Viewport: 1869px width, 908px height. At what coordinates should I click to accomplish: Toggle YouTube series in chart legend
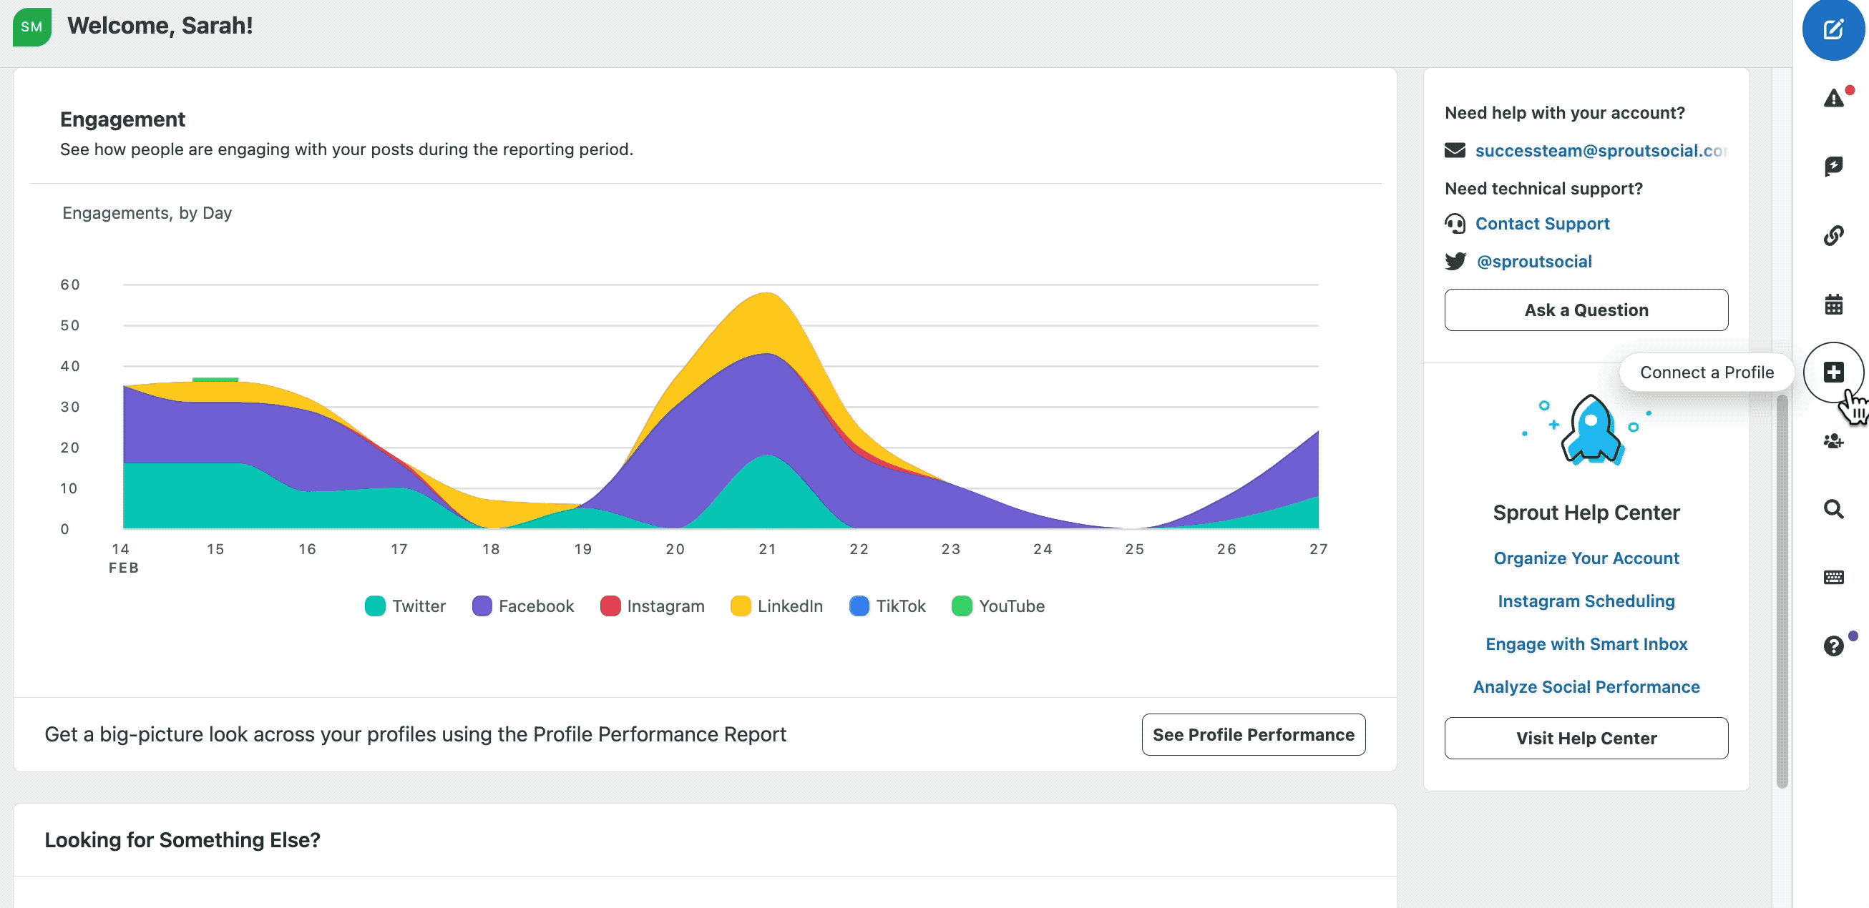(x=997, y=606)
